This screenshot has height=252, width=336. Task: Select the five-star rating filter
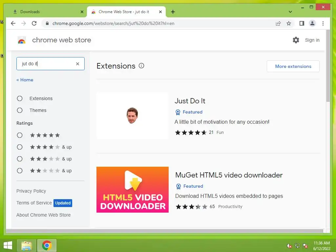pos(20,135)
